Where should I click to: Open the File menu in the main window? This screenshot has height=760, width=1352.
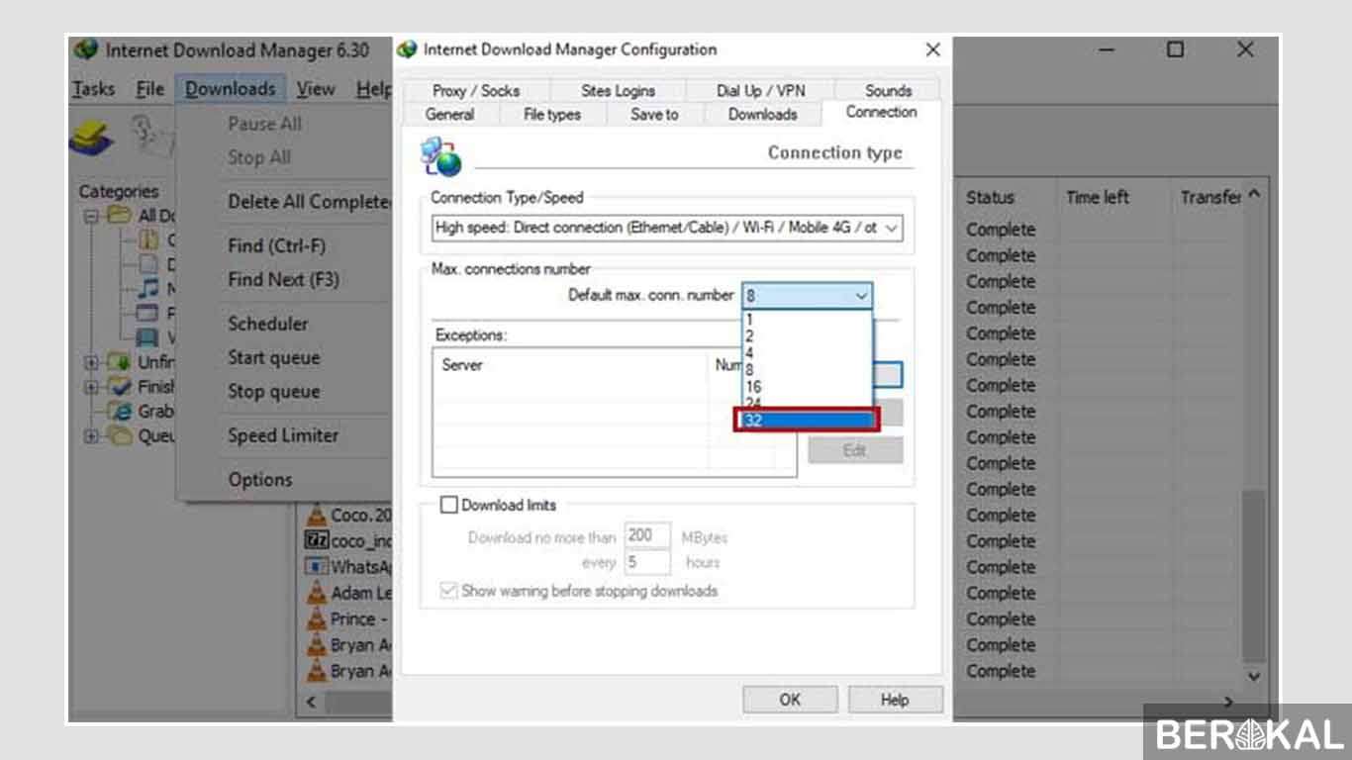click(x=149, y=89)
